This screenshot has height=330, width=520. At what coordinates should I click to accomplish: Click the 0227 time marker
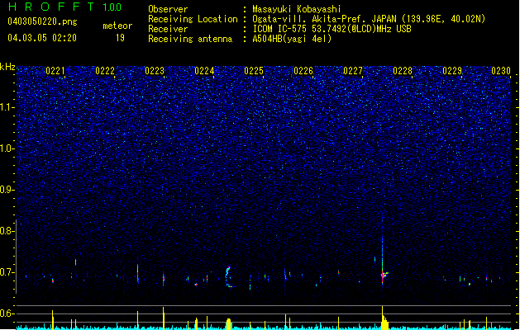click(x=353, y=71)
